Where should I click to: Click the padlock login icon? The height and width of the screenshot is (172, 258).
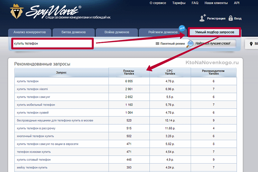231,18
